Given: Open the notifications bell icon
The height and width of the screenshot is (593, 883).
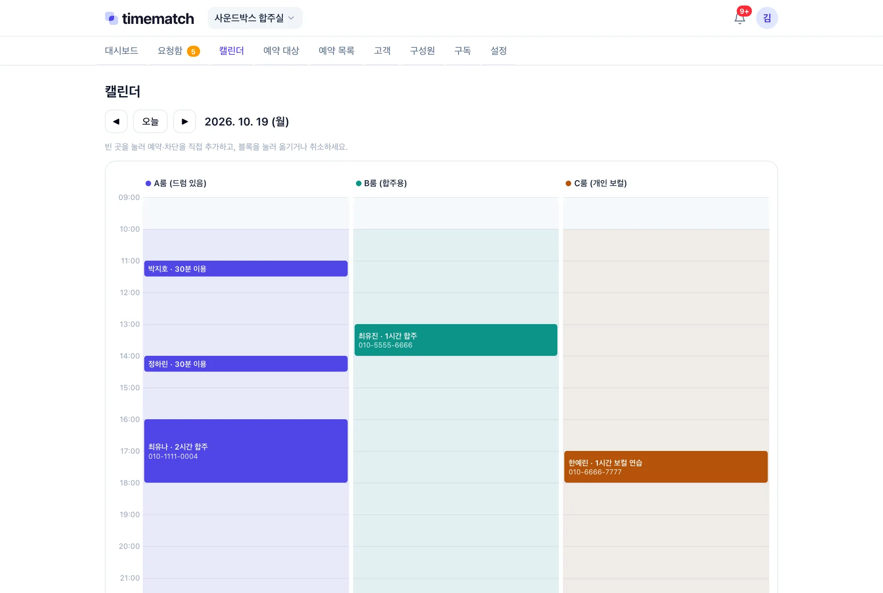Looking at the screenshot, I should point(740,18).
